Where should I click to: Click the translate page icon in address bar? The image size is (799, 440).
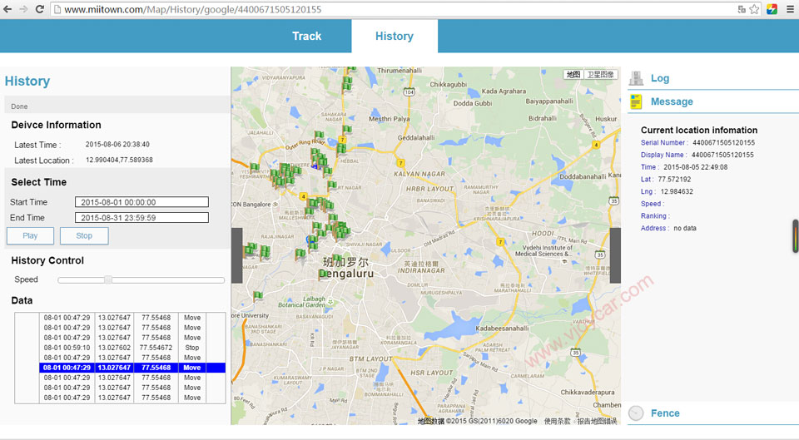[x=742, y=9]
